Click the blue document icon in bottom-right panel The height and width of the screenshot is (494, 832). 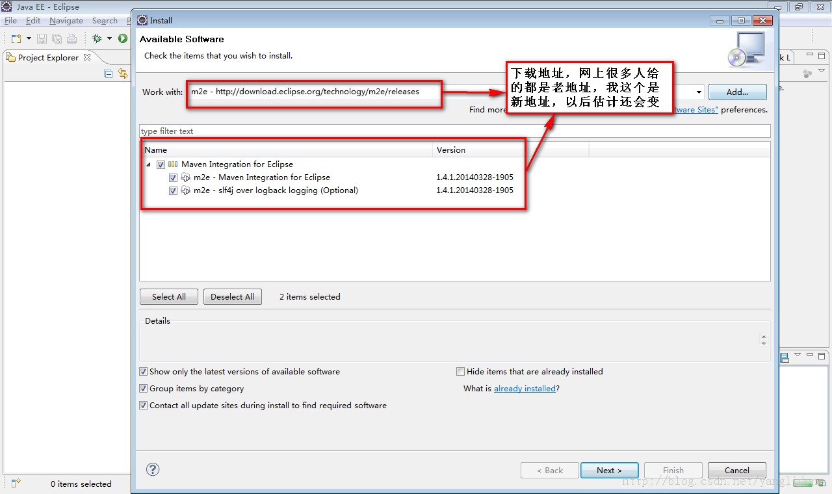(x=785, y=357)
